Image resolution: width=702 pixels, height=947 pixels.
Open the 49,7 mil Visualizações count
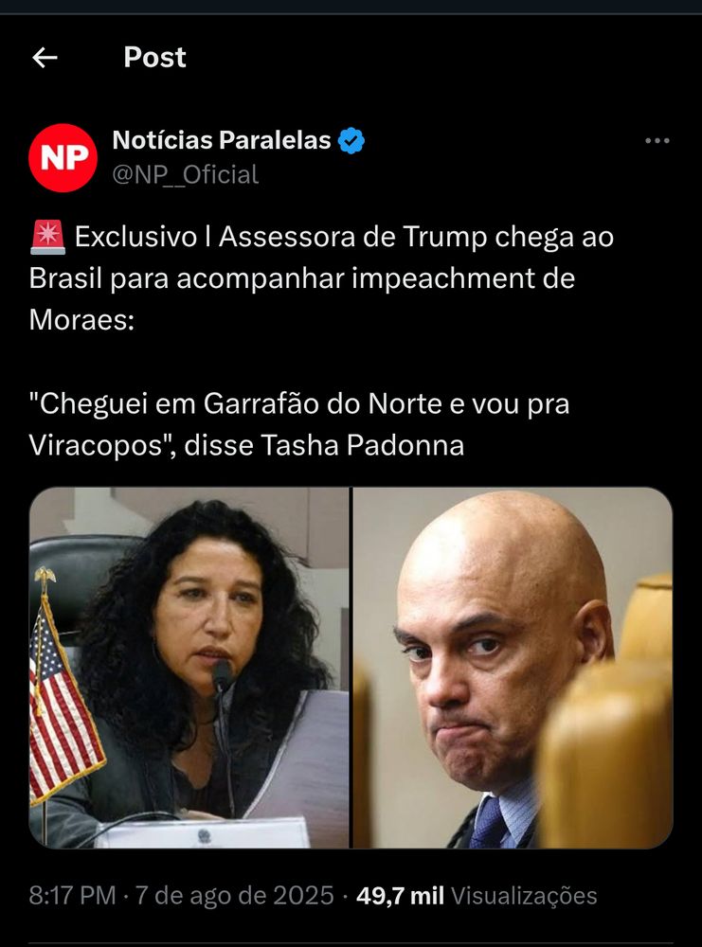[x=477, y=895]
